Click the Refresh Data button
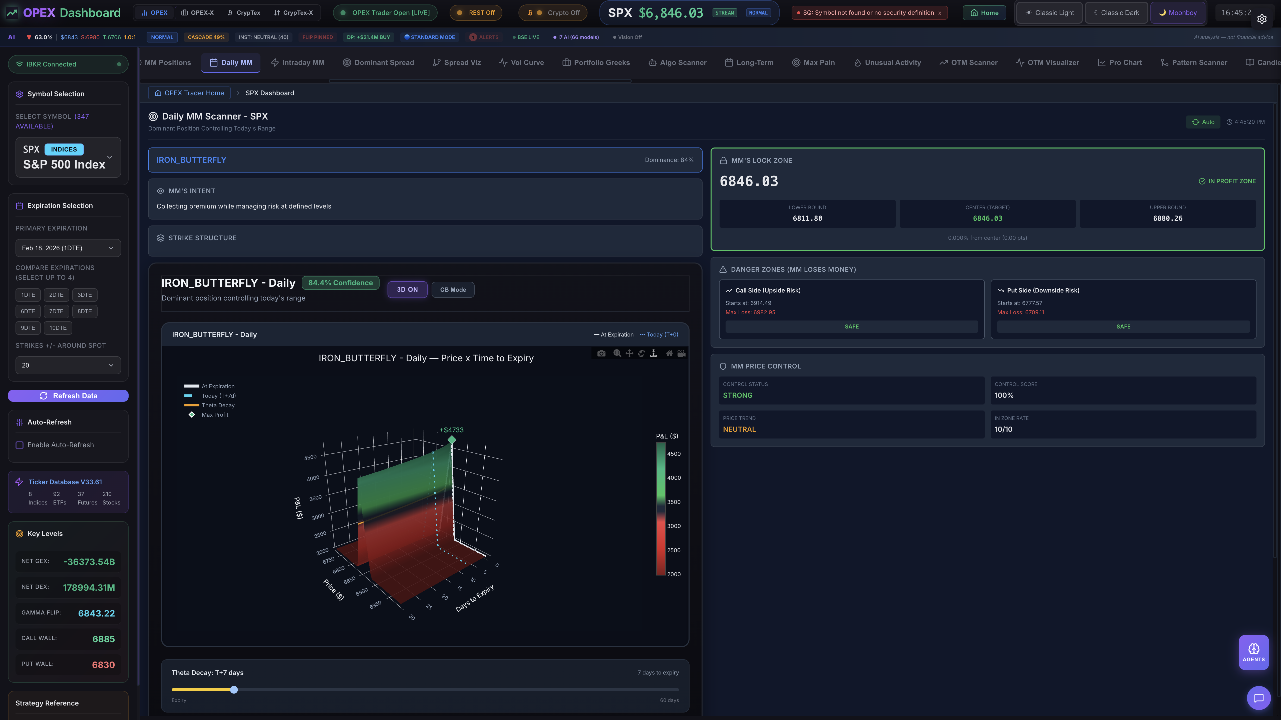Image resolution: width=1281 pixels, height=720 pixels. coord(68,395)
